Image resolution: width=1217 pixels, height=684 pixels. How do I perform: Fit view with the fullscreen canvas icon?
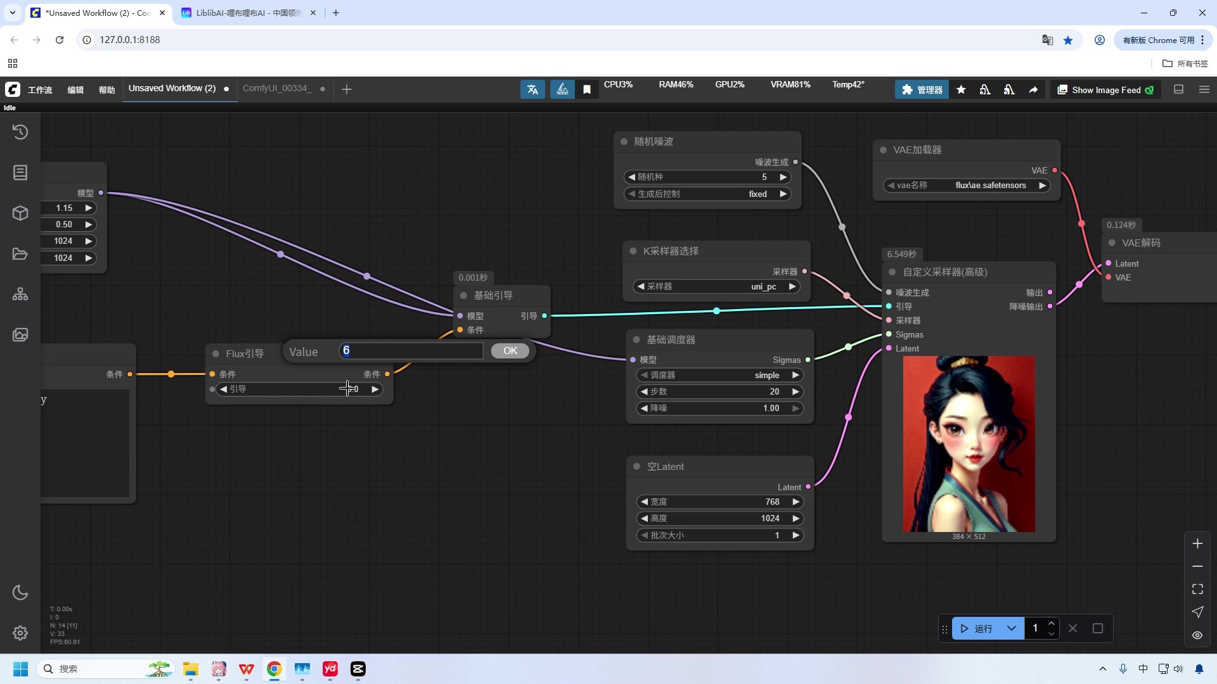(1197, 589)
